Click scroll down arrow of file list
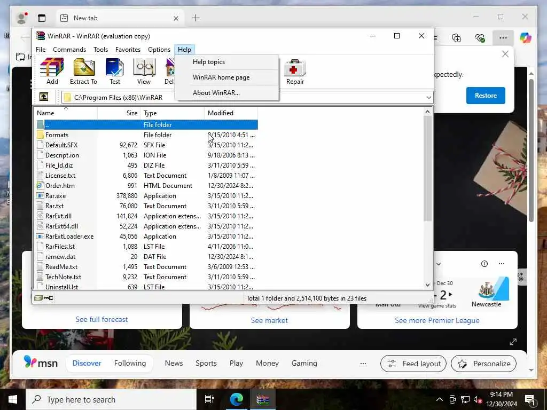 428,285
